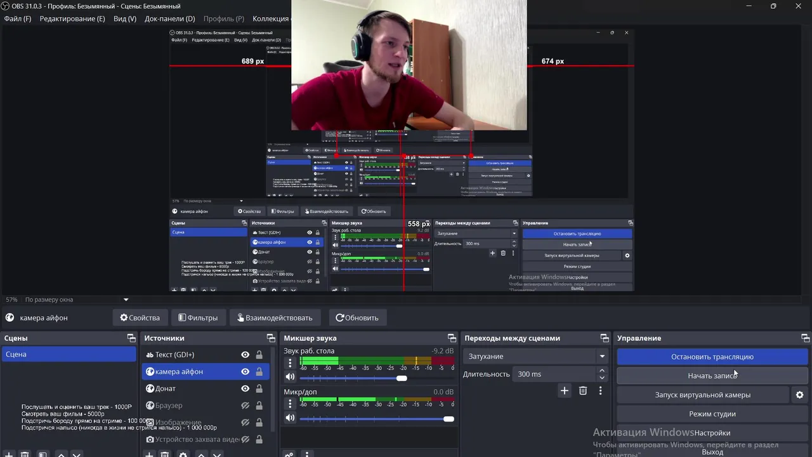
Task: Add a new scene transition
Action: (564, 390)
